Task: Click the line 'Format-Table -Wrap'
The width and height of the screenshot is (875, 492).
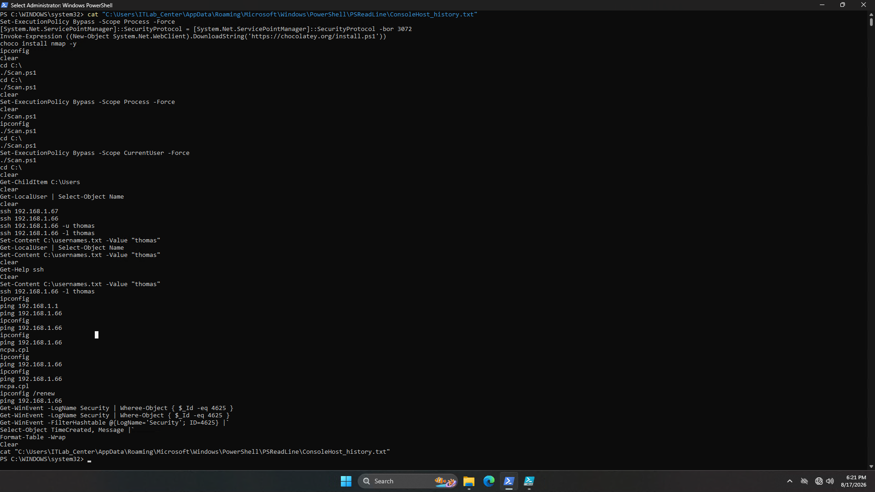Action: [33, 437]
